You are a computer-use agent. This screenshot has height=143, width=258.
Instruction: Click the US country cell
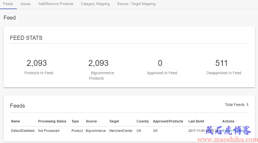(139, 131)
